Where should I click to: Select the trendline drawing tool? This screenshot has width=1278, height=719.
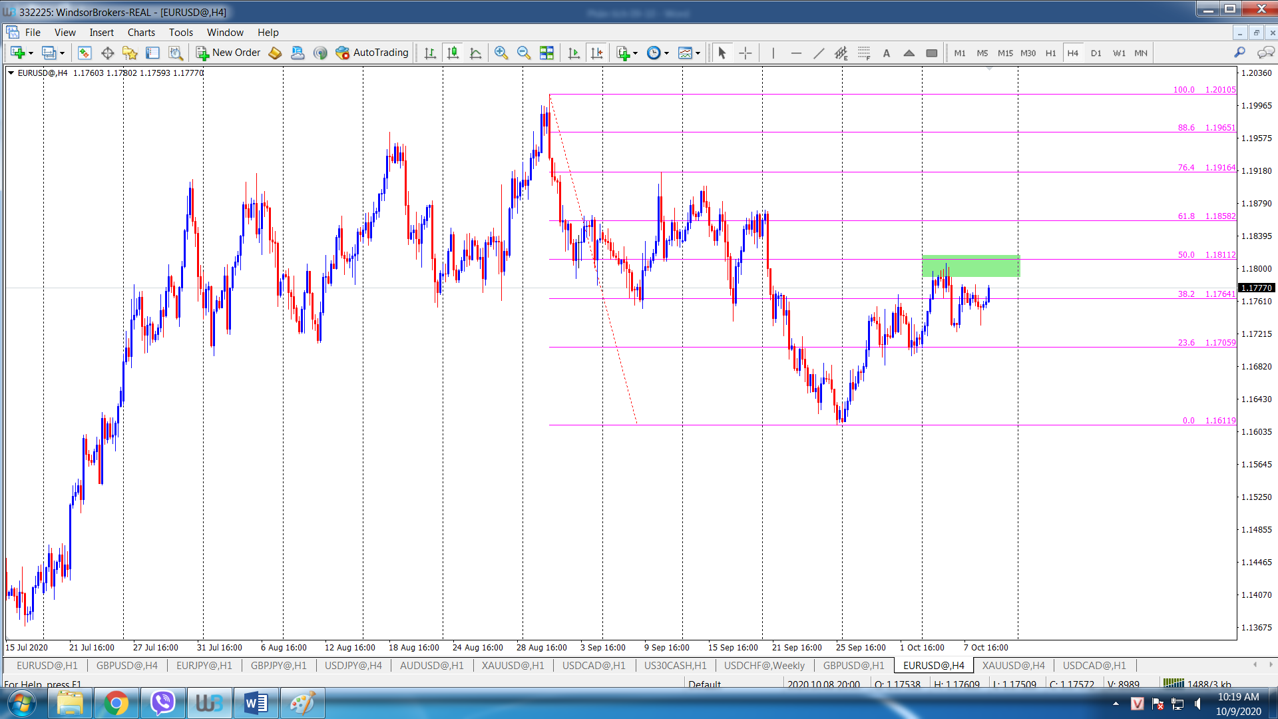819,53
